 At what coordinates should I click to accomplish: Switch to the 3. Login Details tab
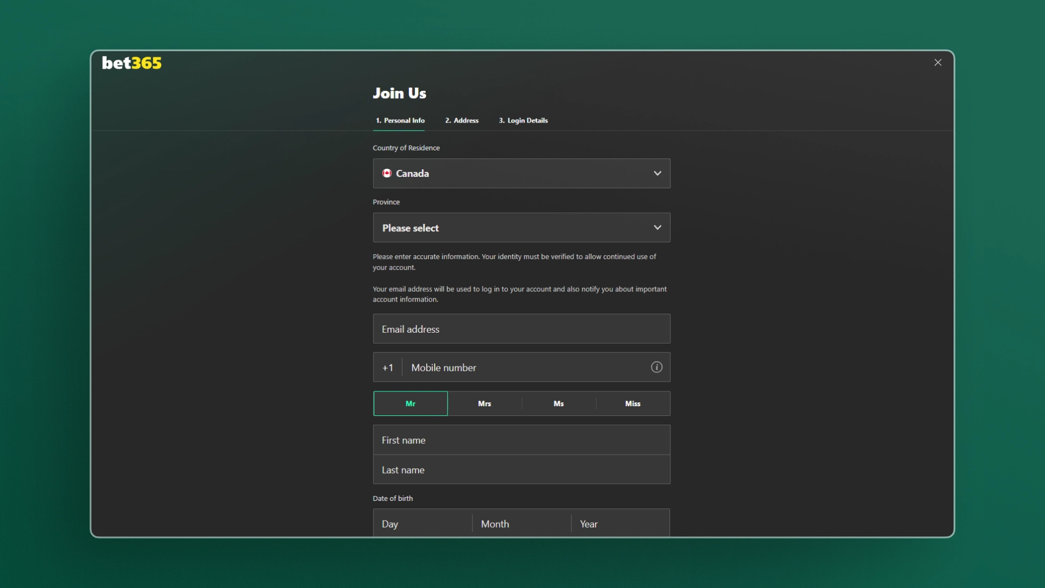pyautogui.click(x=523, y=120)
